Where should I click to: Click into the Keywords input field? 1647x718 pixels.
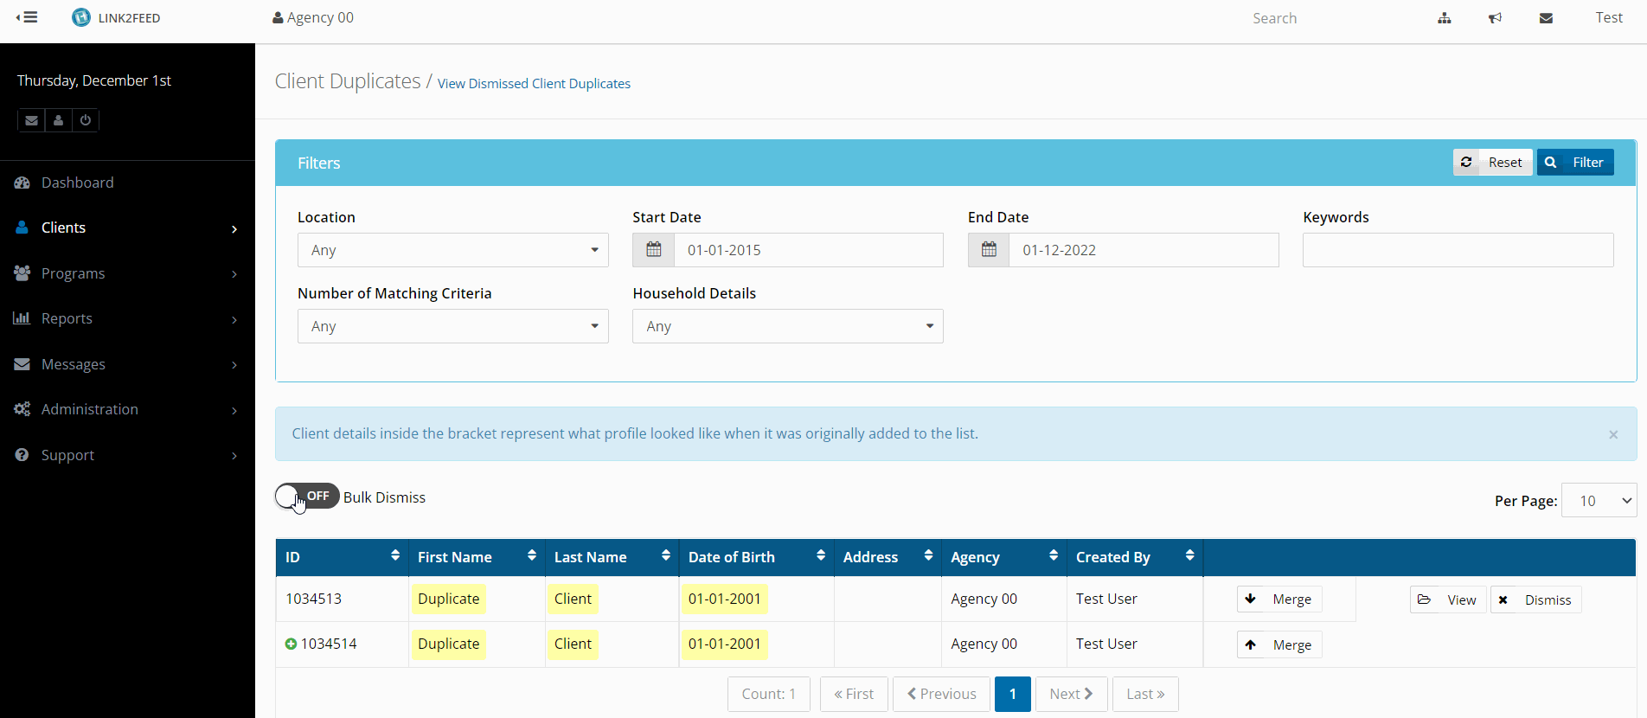pos(1458,250)
